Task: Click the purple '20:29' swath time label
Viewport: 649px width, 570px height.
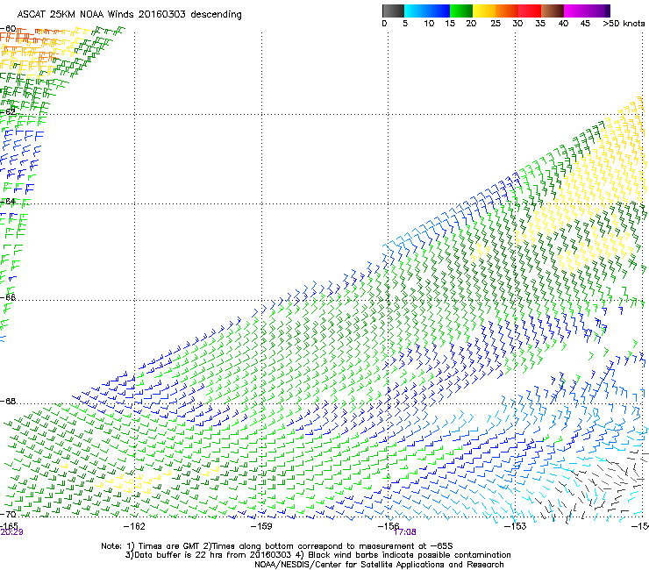Action: click(x=11, y=532)
